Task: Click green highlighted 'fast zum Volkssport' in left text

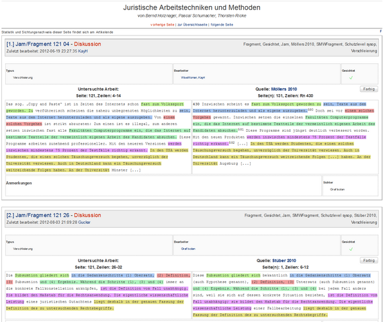Action: (x=162, y=104)
